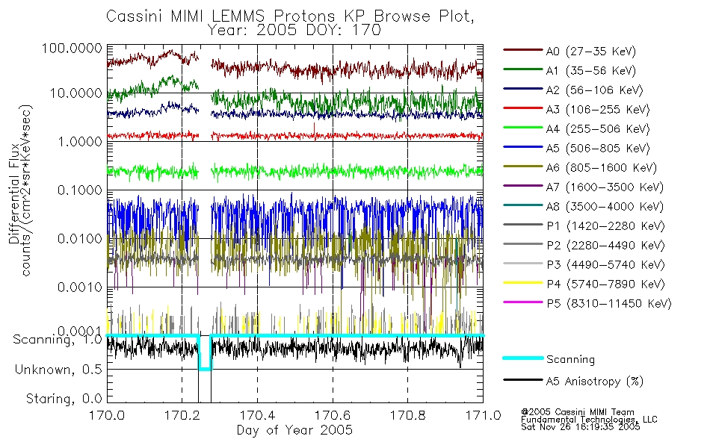Click the 0.0100 y-axis tick label
710x448 pixels.
[x=80, y=238]
